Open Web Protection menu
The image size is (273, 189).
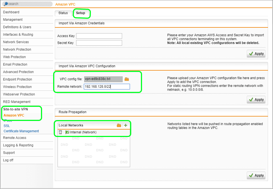coord(27,57)
